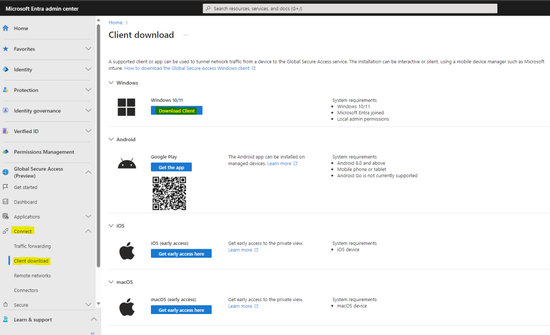The width and height of the screenshot is (550, 335).
Task: Collapse the Windows section
Action: pyautogui.click(x=111, y=83)
